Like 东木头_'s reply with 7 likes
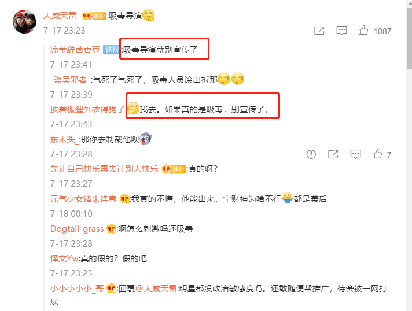The image size is (412, 311). coord(377,154)
